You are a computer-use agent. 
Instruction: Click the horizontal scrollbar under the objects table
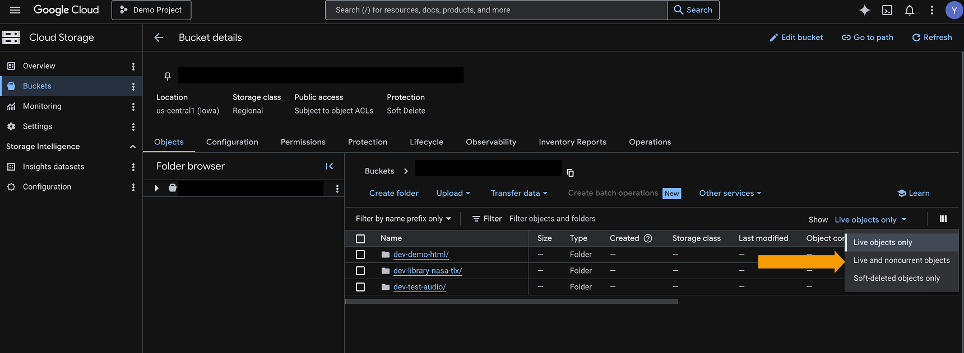coord(512,301)
